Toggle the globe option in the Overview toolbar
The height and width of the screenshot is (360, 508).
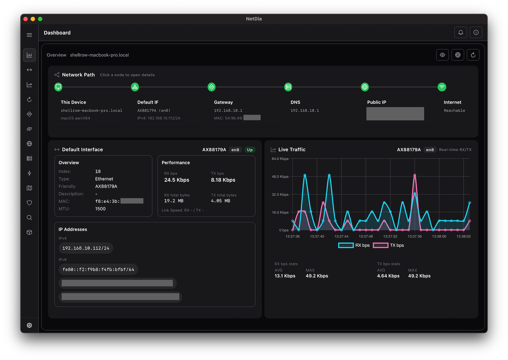coord(458,54)
